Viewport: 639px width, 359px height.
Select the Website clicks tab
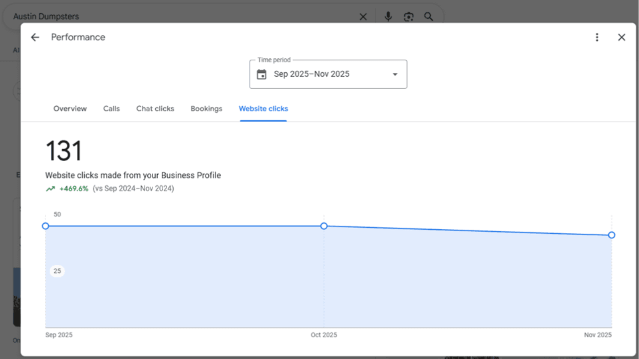pyautogui.click(x=263, y=109)
